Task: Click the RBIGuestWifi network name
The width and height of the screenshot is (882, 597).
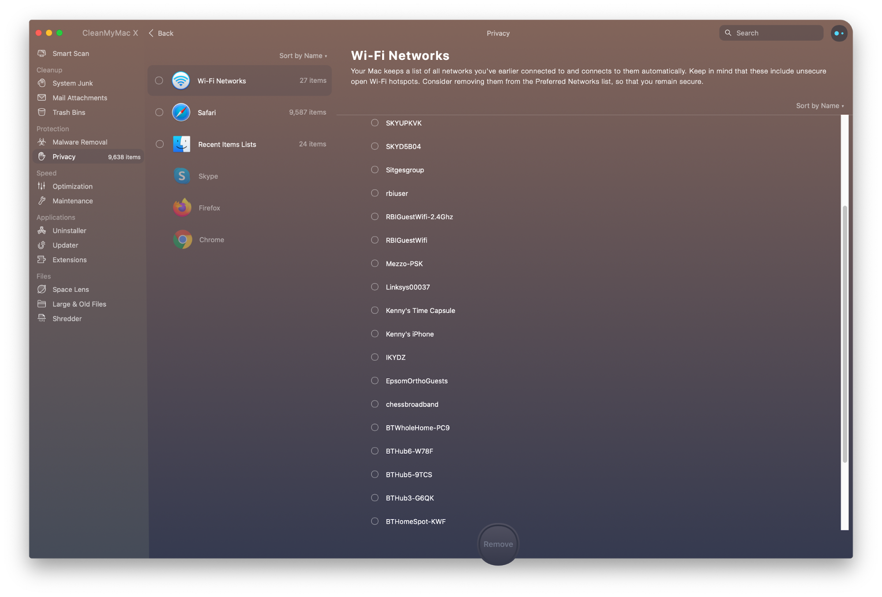Action: coord(406,240)
